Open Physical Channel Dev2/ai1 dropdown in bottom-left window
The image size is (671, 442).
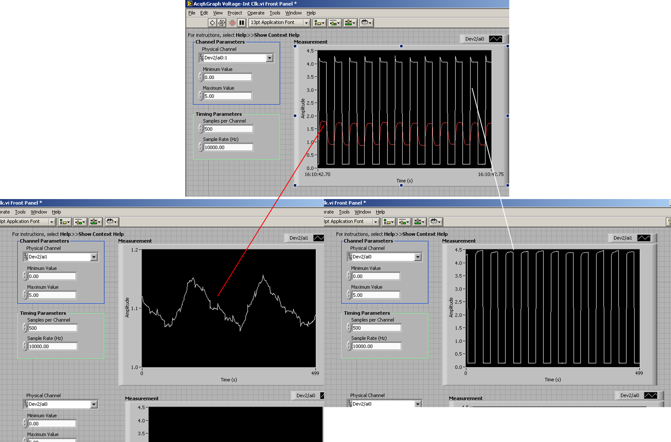[94, 257]
